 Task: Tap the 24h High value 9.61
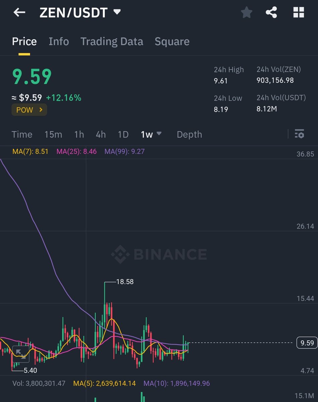click(221, 80)
